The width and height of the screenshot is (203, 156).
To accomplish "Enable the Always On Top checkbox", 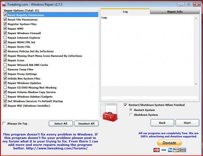I will coord(4,123).
